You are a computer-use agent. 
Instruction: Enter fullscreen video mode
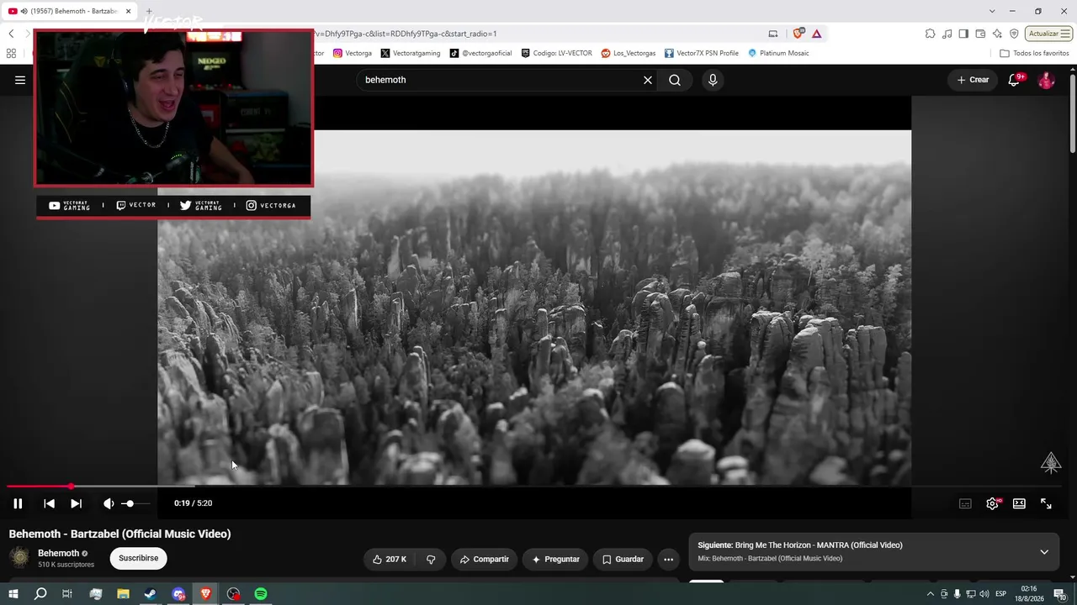(x=1046, y=503)
